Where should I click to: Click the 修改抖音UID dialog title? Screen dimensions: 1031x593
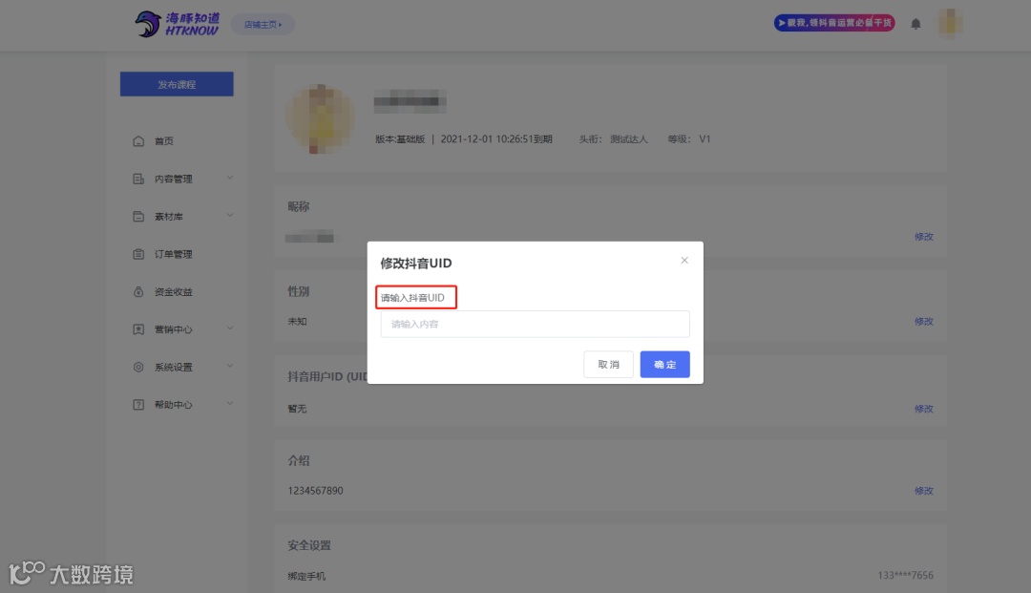[x=415, y=263]
